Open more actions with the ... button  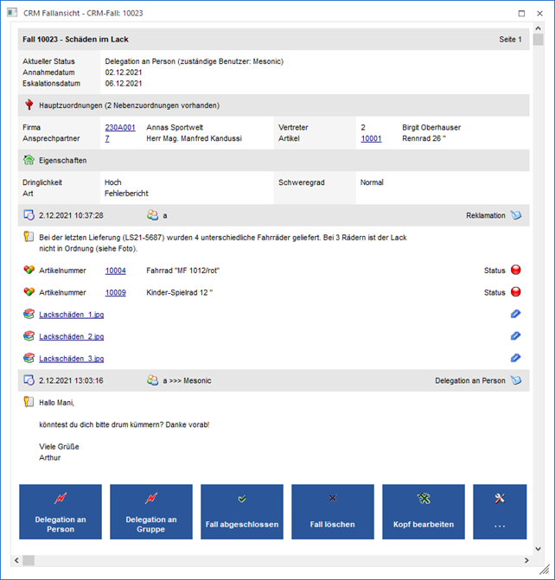click(500, 512)
